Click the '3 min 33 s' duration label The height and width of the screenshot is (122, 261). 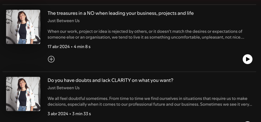pyautogui.click(x=81, y=114)
